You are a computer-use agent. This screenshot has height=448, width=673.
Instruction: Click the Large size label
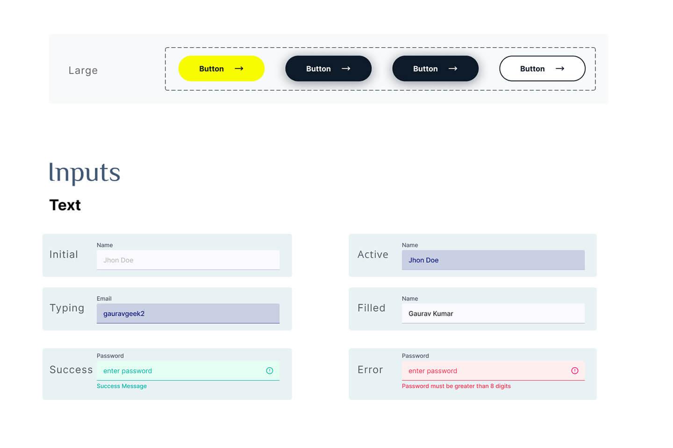pyautogui.click(x=83, y=71)
